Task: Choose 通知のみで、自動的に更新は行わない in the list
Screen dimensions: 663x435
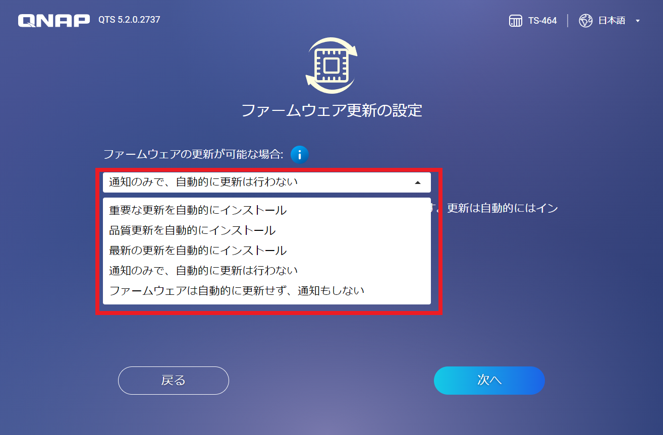Action: click(x=267, y=271)
